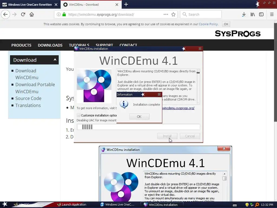The width and height of the screenshot is (277, 208).
Task: Switch to WinCDEmu - Download tab
Action: pyautogui.click(x=91, y=5)
